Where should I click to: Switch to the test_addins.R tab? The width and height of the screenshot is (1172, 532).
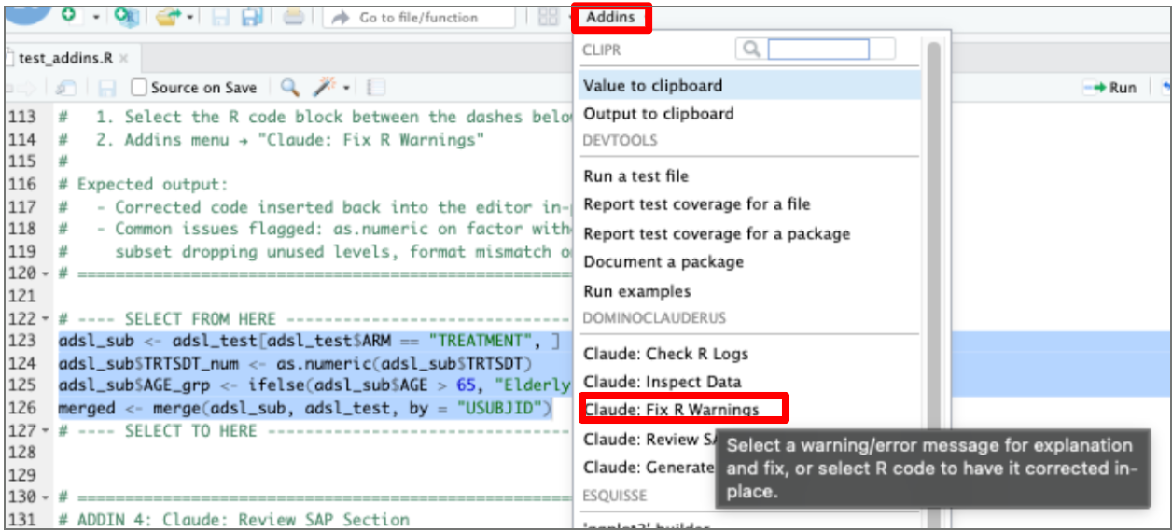pos(65,58)
